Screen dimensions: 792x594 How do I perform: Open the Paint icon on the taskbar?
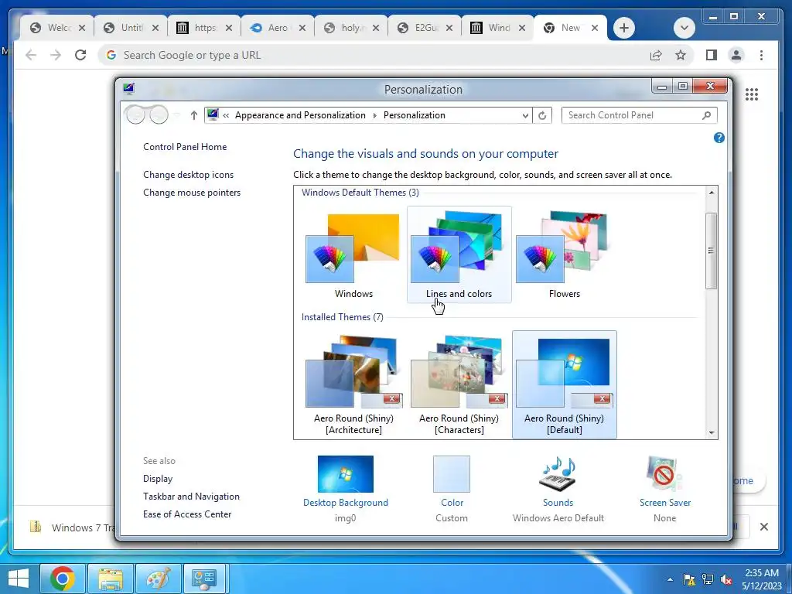click(158, 579)
